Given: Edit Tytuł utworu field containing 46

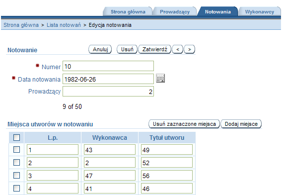Looking at the screenshot, I should click(167, 189).
